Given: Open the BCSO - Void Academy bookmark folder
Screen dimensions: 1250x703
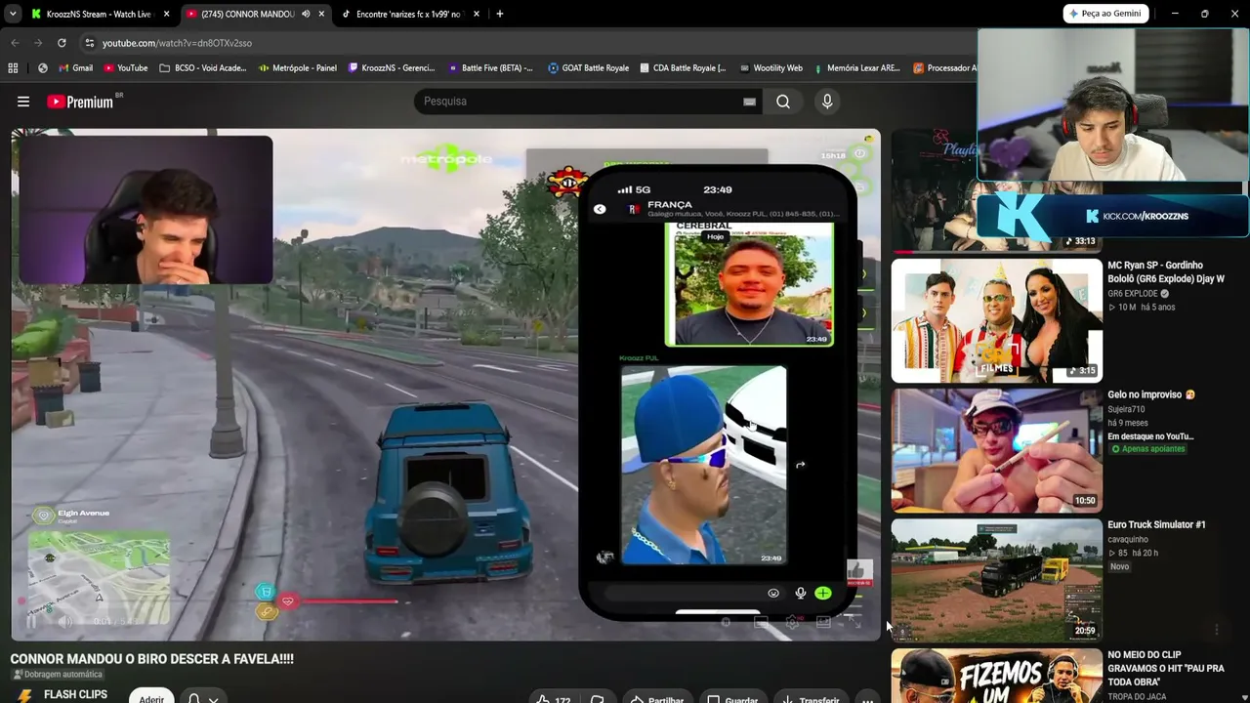Looking at the screenshot, I should click(202, 68).
